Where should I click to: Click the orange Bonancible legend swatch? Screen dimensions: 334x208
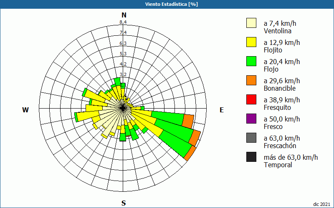click(x=251, y=80)
